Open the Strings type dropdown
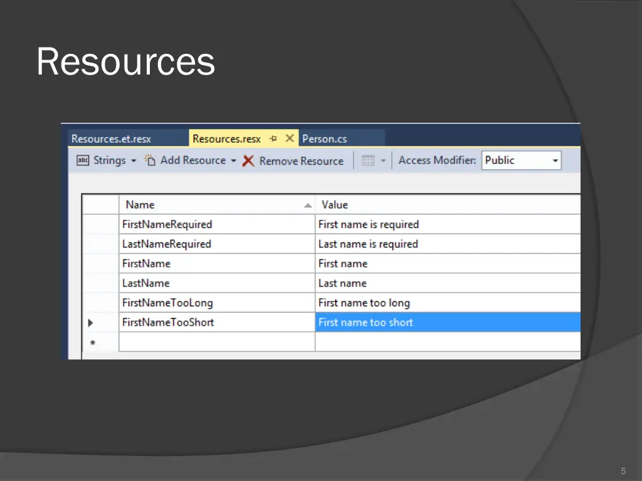The height and width of the screenshot is (481, 642). pyautogui.click(x=134, y=160)
